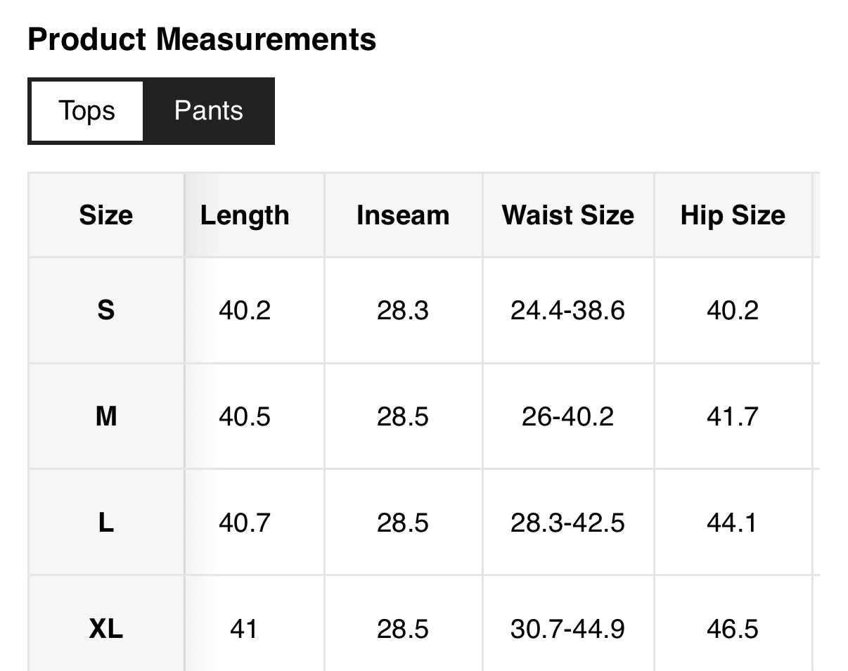Screen dimensions: 848x671
Task: Select the S size row label
Action: (x=105, y=310)
